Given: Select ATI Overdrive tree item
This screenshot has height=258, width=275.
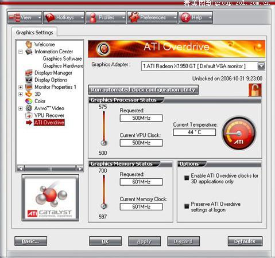Looking at the screenshot, I should pyautogui.click(x=49, y=123).
